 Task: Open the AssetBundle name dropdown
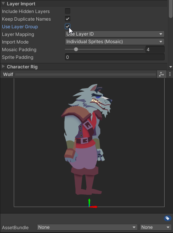click(x=87, y=227)
